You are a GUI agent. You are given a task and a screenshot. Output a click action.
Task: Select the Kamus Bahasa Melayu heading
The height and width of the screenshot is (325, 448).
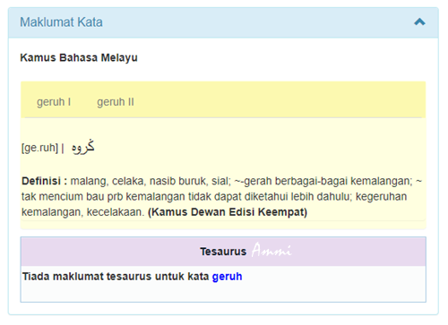[79, 57]
